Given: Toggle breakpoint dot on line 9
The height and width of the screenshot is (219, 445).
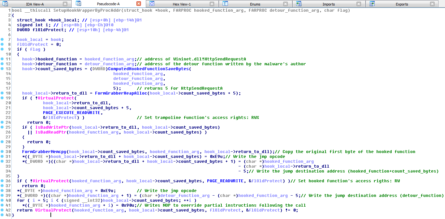Looking at the screenshot, I should [x=2, y=49].
